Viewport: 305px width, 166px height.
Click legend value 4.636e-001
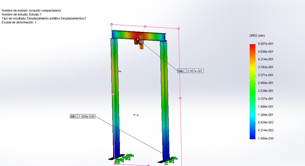(265, 52)
